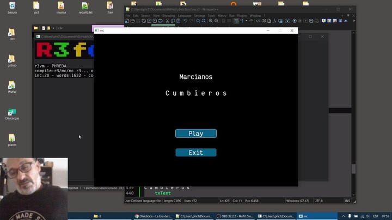Image resolution: width=392 pixels, height=220 pixels.
Task: Open the Search menu in Notepad++
Action: [146, 15]
